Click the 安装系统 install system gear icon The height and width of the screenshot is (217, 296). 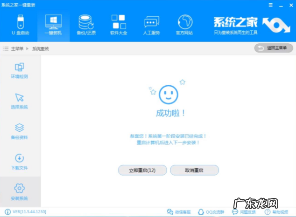(x=19, y=189)
